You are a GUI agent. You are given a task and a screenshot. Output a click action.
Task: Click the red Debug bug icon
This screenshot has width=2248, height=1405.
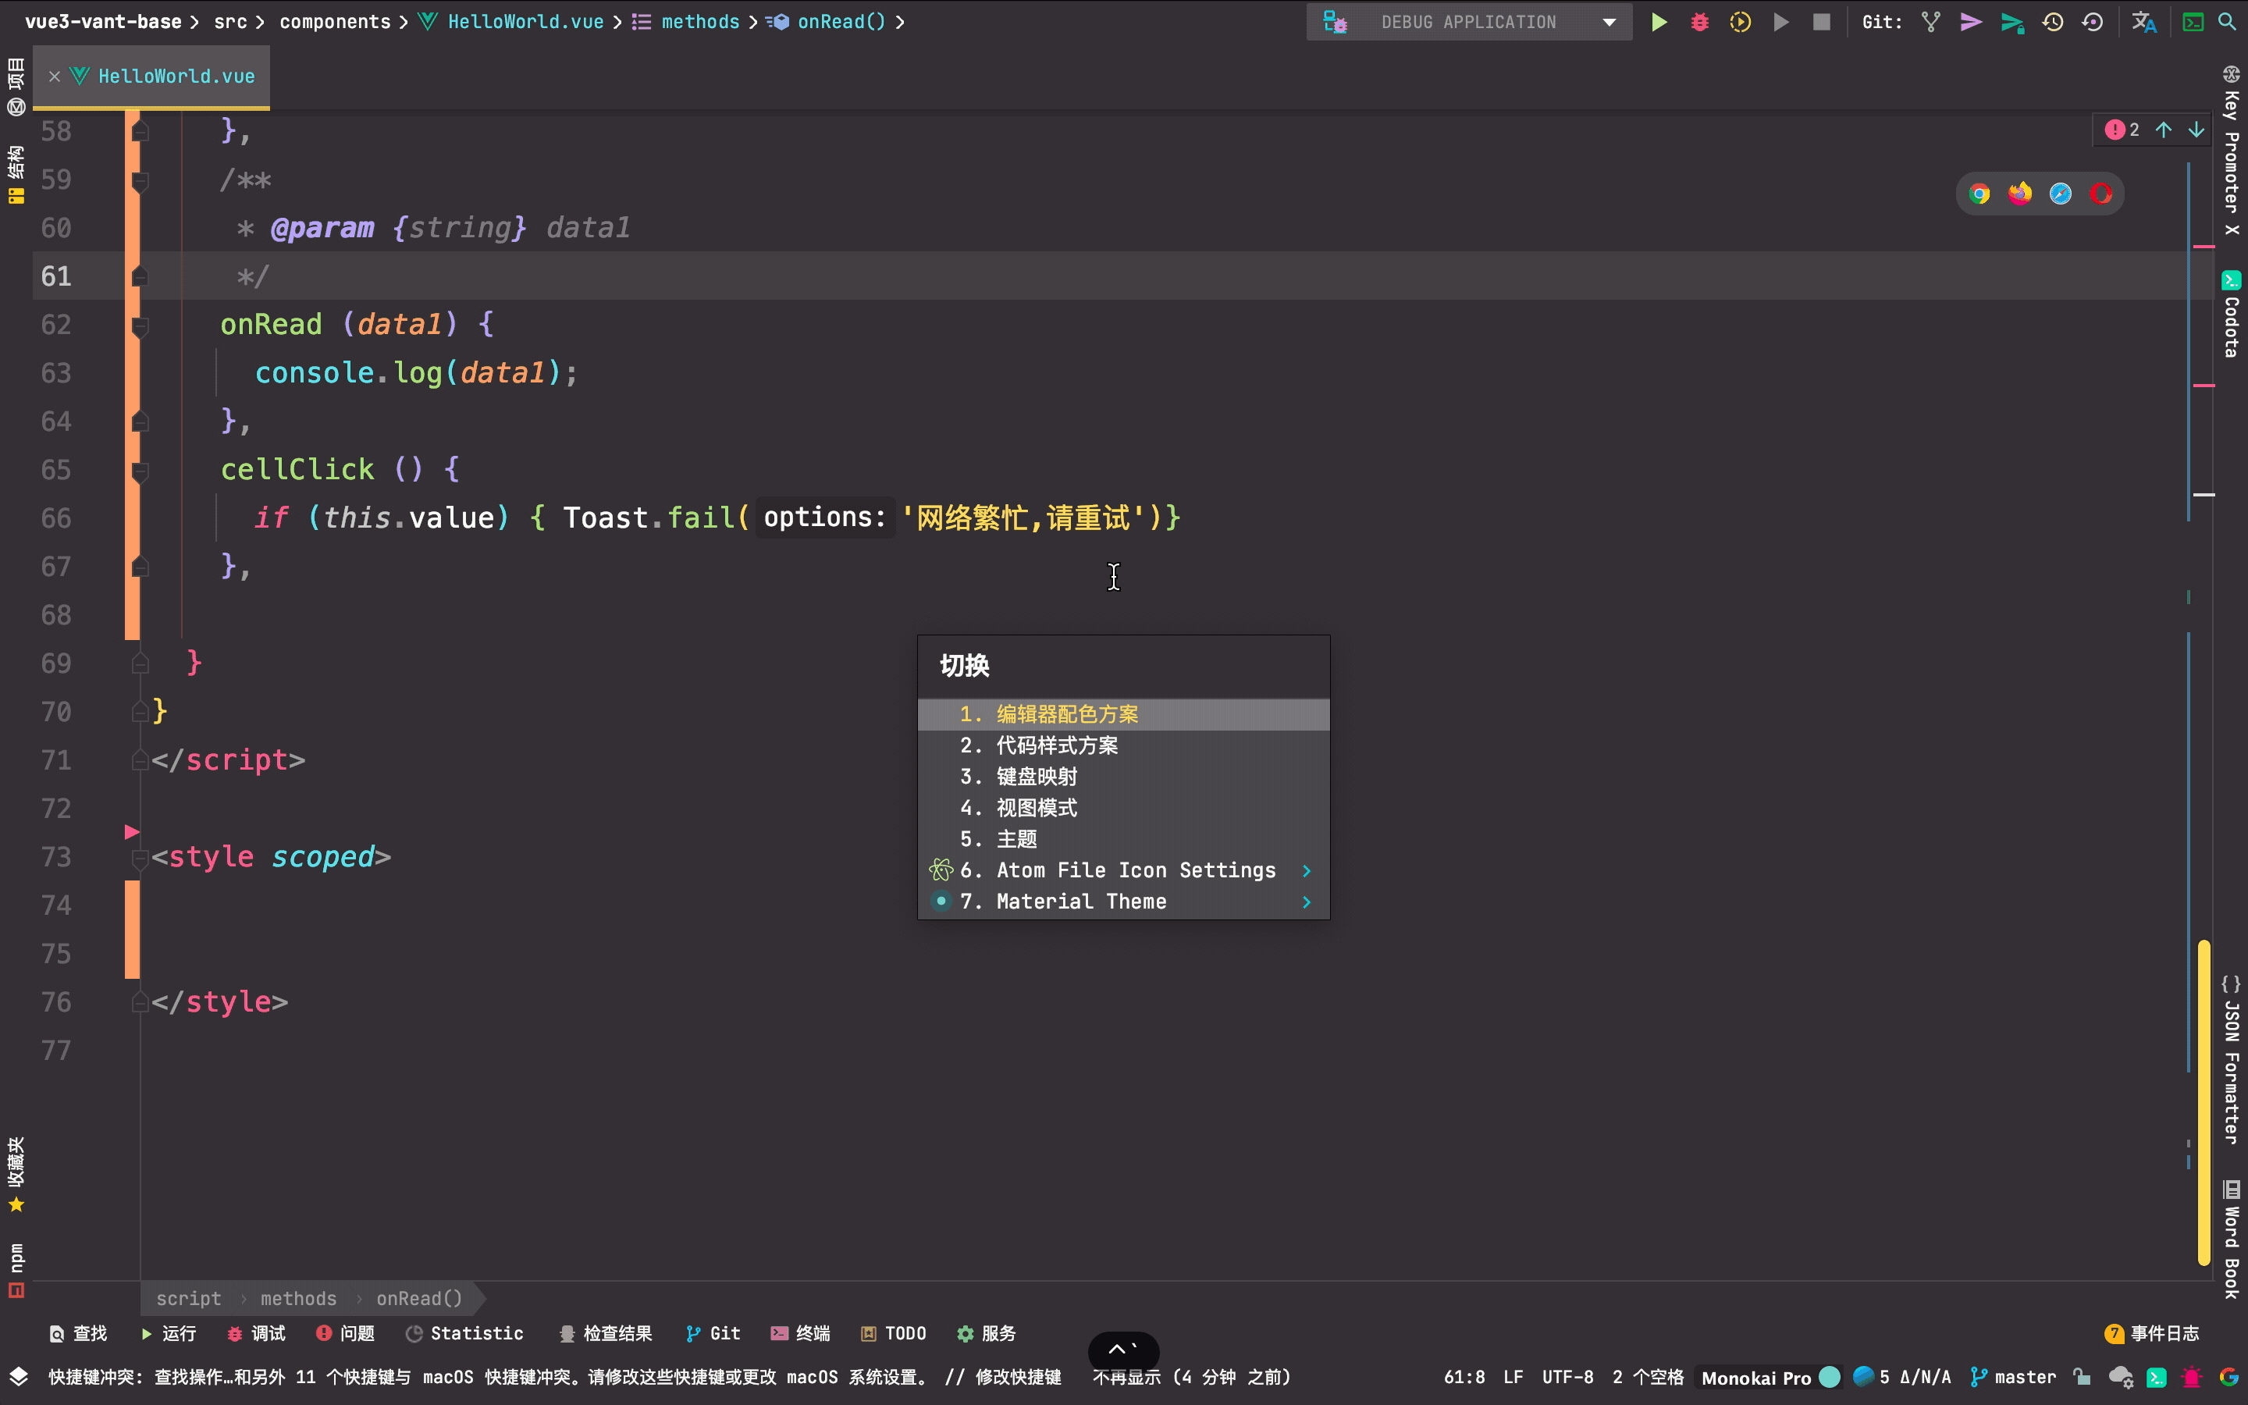tap(1699, 21)
